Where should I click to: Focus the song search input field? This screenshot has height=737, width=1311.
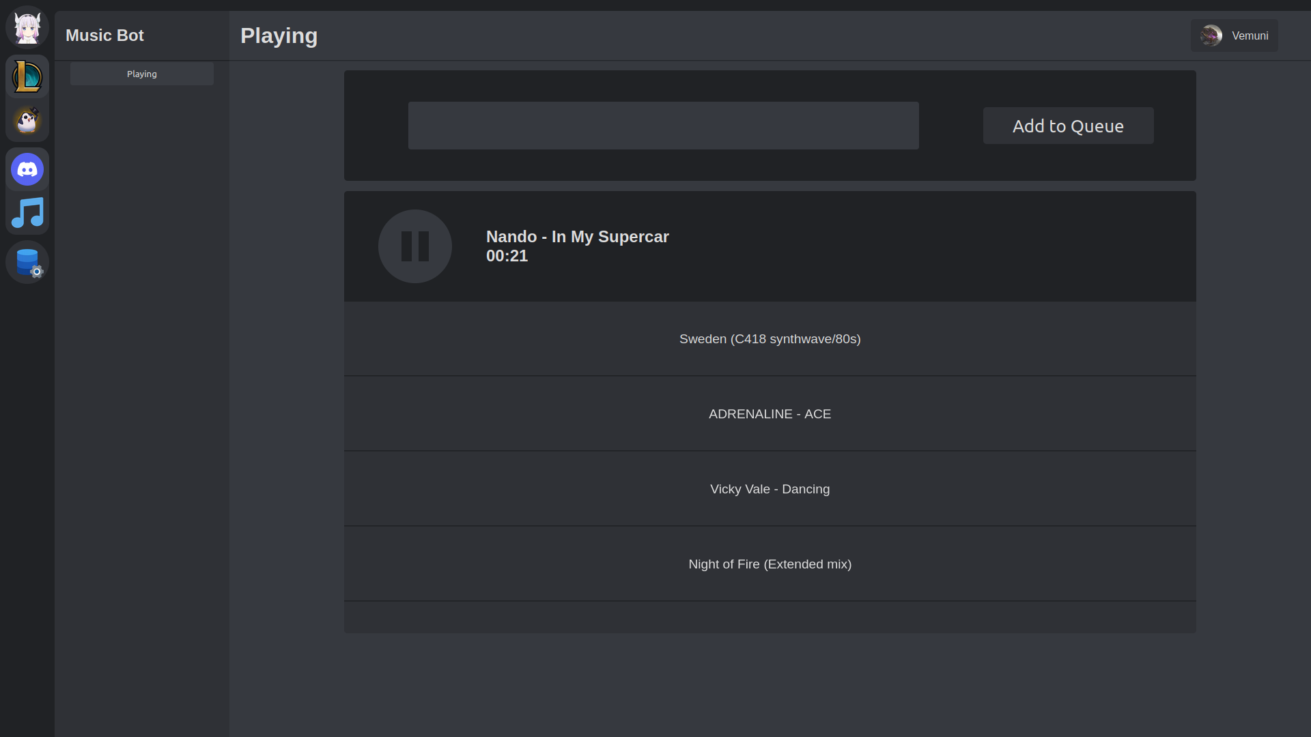click(x=664, y=126)
